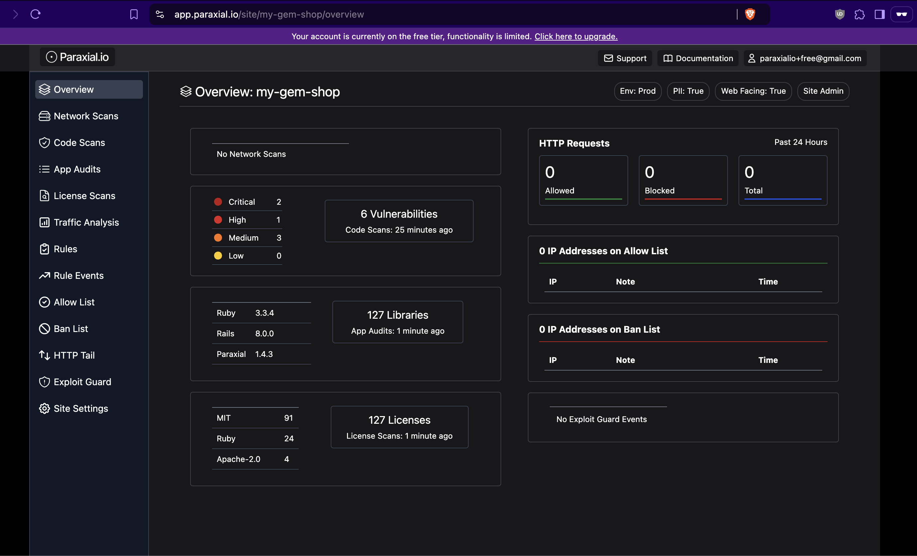Reload the page with the refresh icon
This screenshot has height=556, width=917.
(x=35, y=15)
